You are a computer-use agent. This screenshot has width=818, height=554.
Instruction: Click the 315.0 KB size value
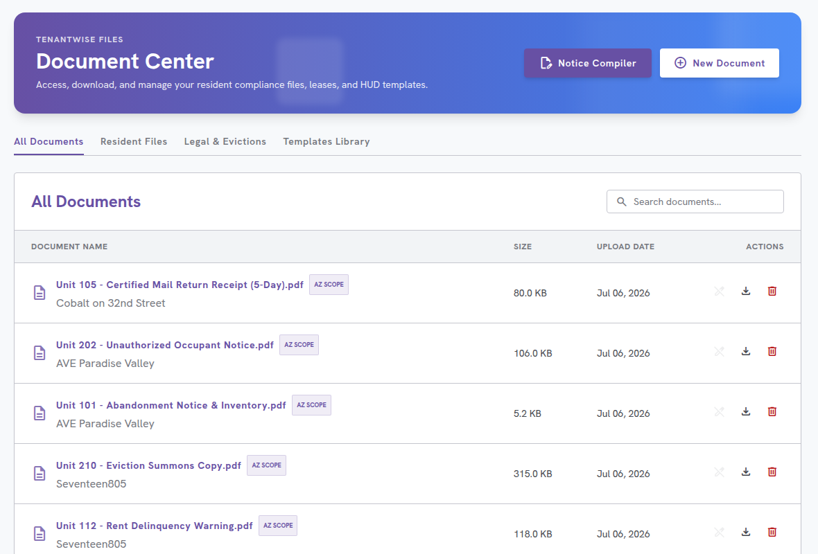[532, 474]
